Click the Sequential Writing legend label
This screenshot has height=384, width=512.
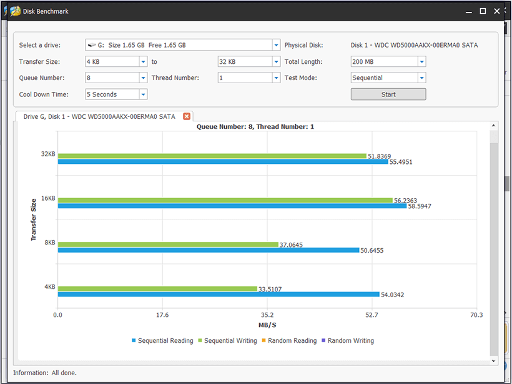[x=230, y=340]
